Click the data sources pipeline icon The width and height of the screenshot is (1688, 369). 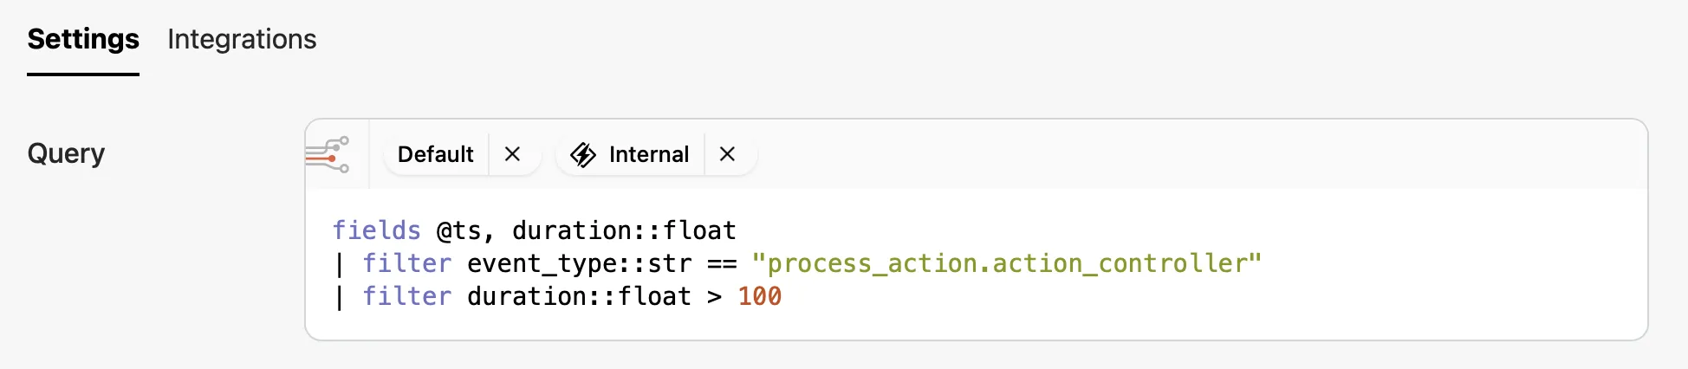coord(328,154)
